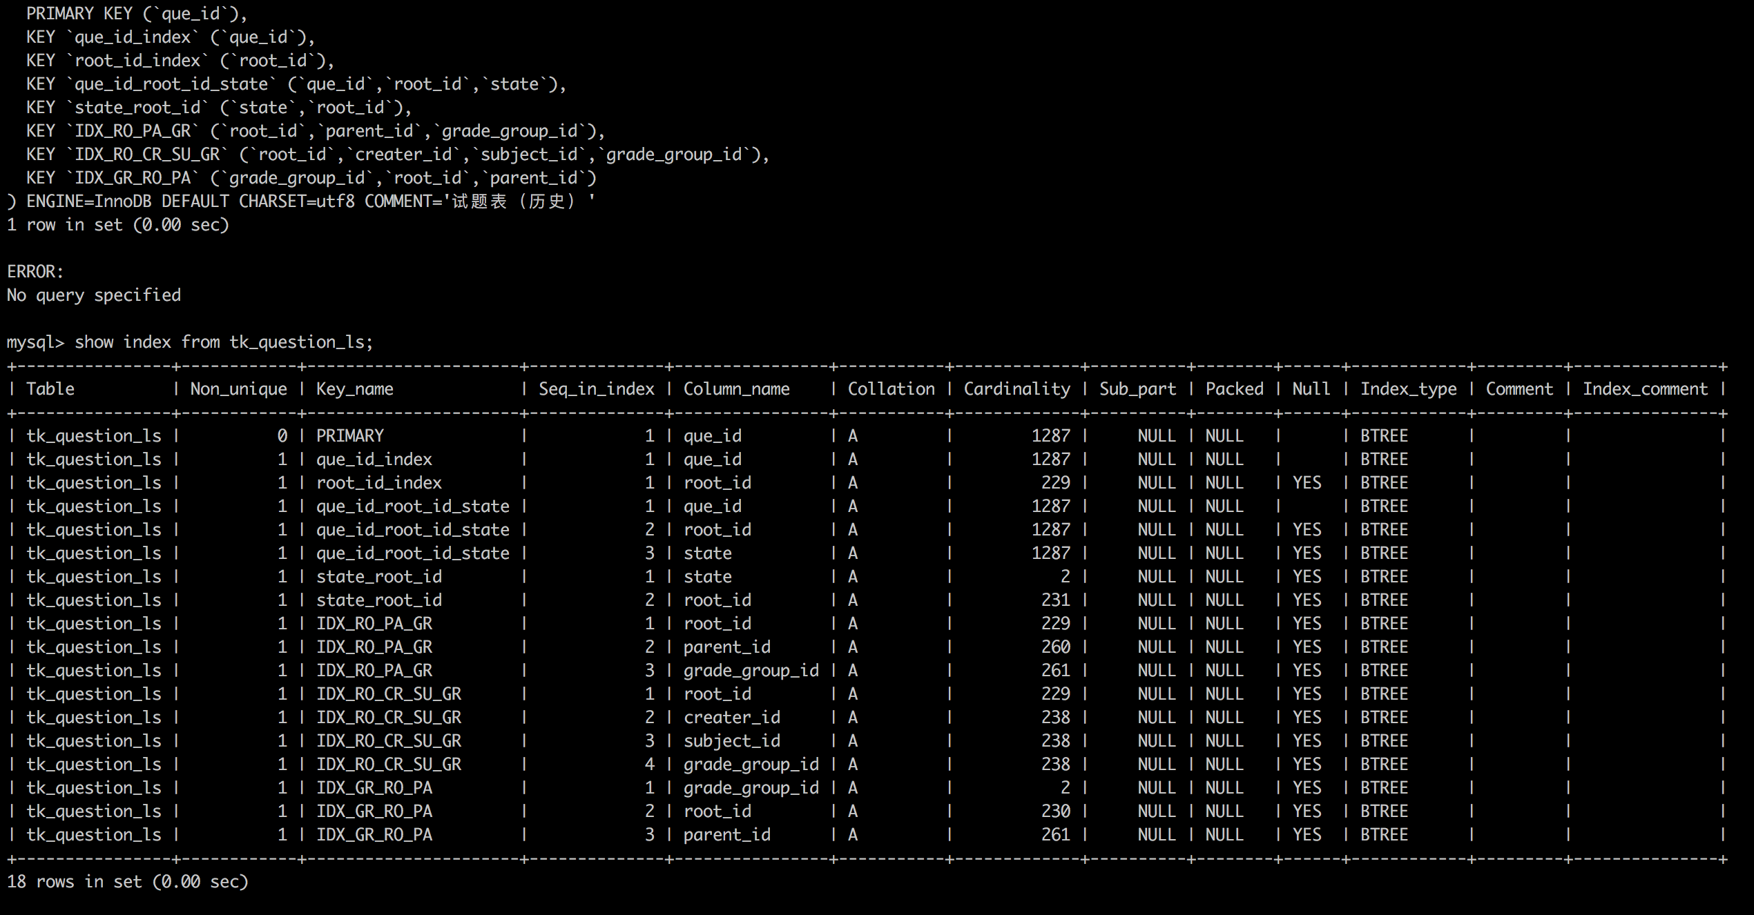The width and height of the screenshot is (1754, 915).
Task: Click the Non_unique value 0 in PRIMARY row
Action: pos(282,436)
